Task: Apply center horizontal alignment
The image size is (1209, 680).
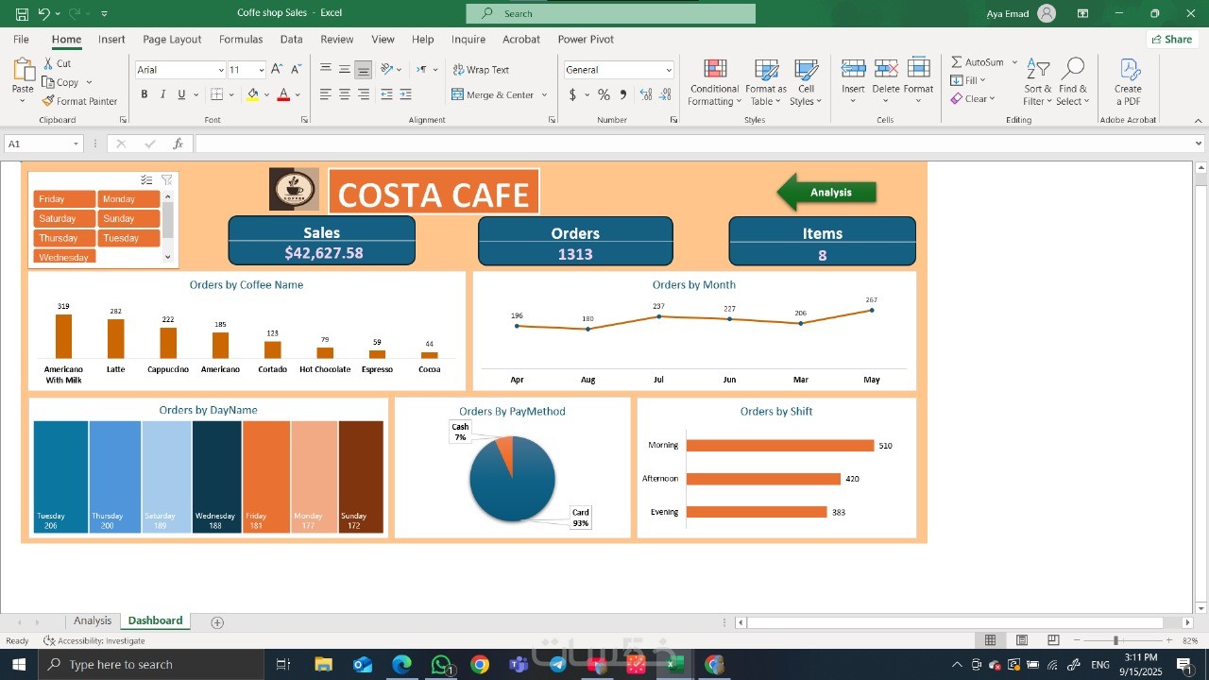Action: point(344,94)
